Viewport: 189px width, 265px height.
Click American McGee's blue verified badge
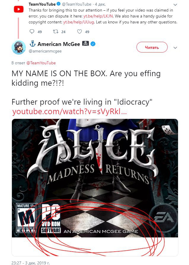[93, 44]
